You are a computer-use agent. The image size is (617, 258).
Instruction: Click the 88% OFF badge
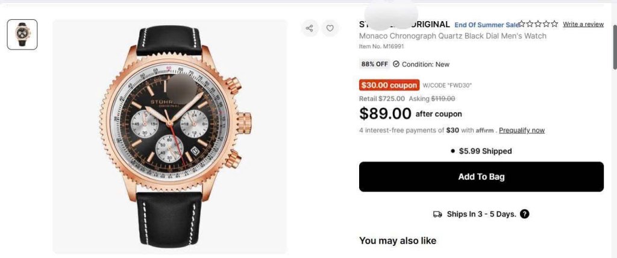[x=374, y=64]
